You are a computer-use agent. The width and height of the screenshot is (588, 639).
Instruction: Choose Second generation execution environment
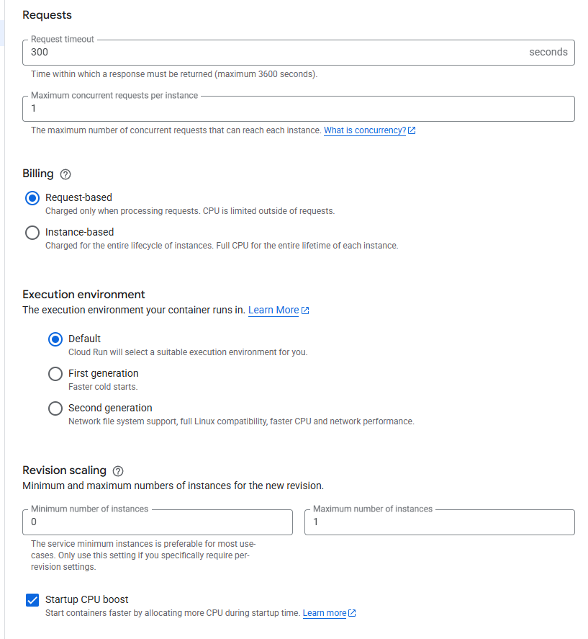(55, 408)
